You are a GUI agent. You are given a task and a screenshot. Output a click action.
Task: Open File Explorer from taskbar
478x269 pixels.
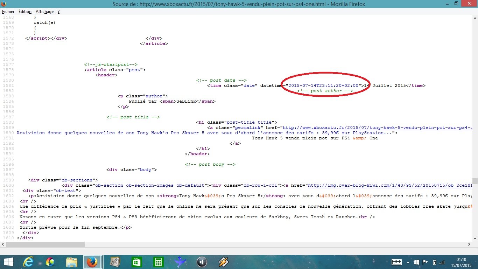tap(71, 262)
